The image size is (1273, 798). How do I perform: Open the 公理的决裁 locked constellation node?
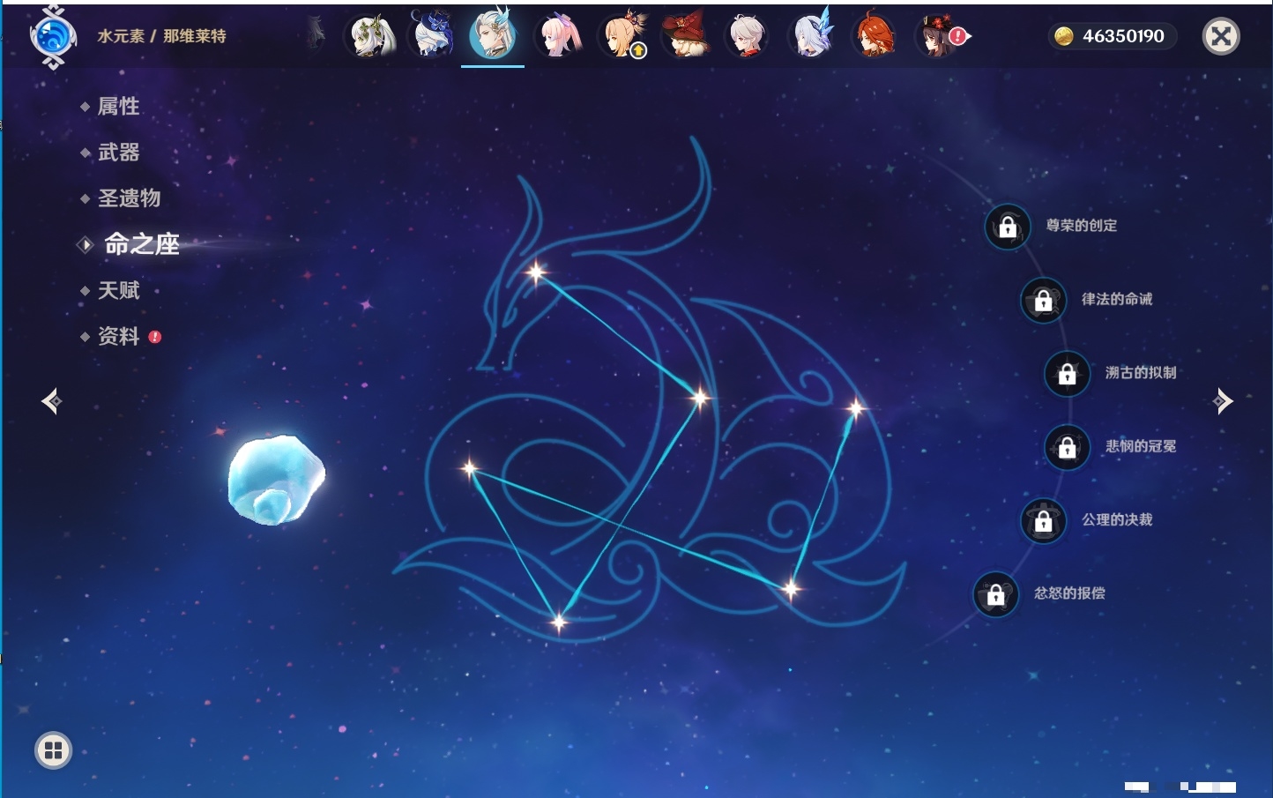tap(1044, 520)
